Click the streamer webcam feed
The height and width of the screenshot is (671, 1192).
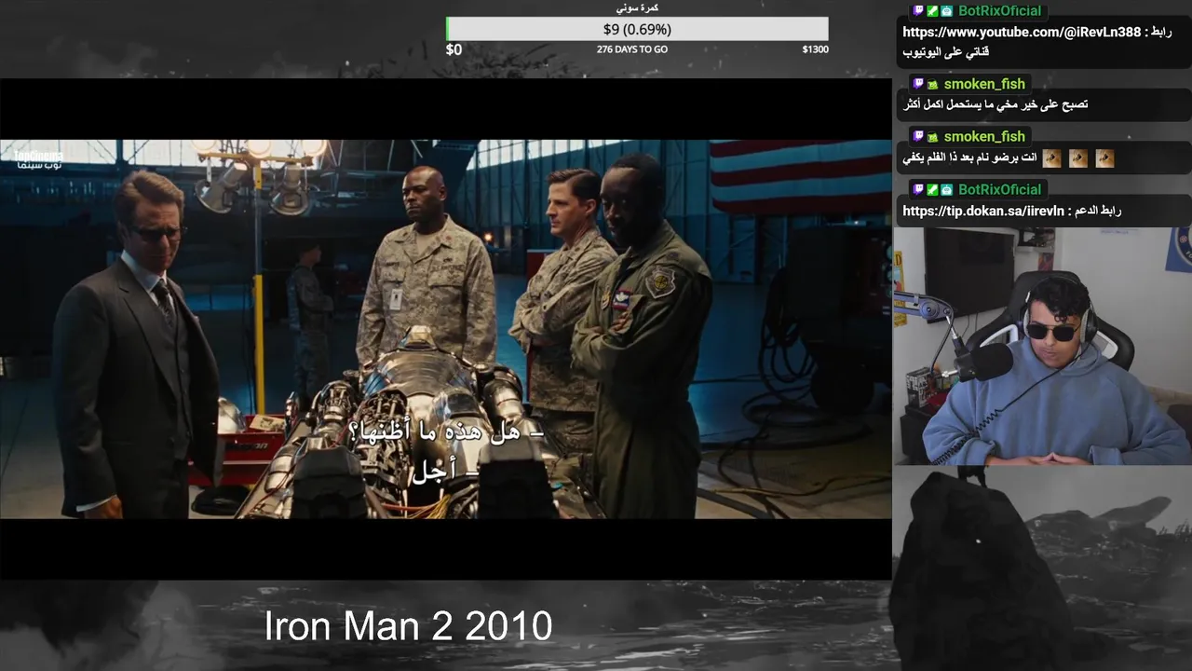point(1042,346)
